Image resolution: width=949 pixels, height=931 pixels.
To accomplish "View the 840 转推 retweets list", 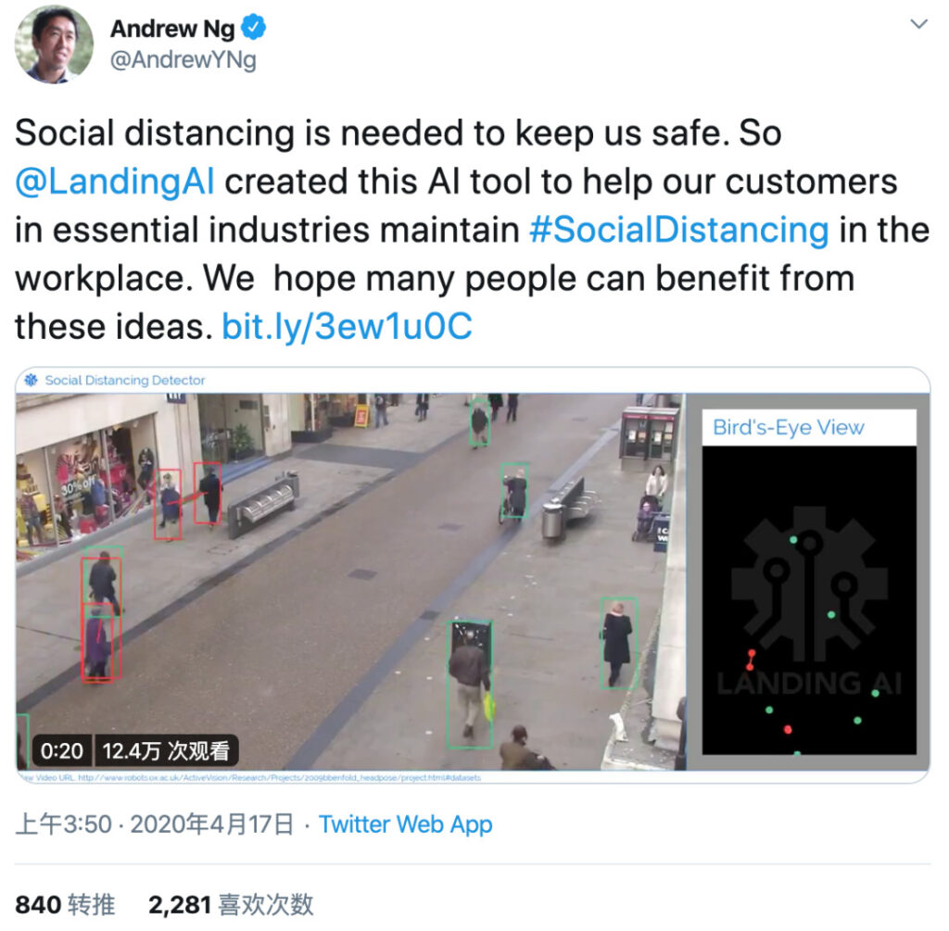I will (65, 905).
